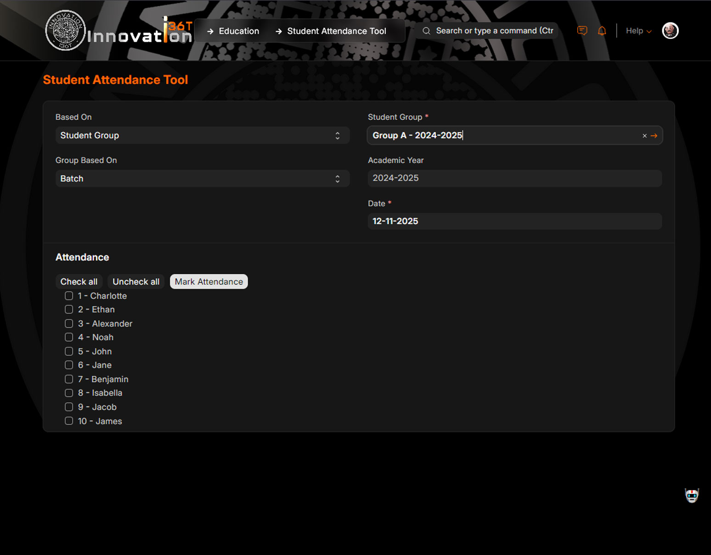Image resolution: width=711 pixels, height=555 pixels.
Task: Select the 10 - James checkbox
Action: (x=69, y=421)
